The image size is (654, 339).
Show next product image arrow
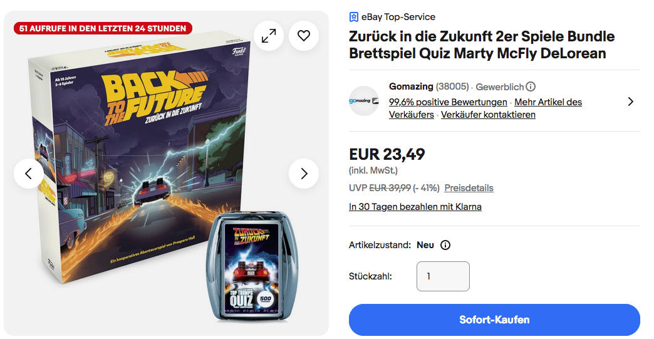pos(304,174)
